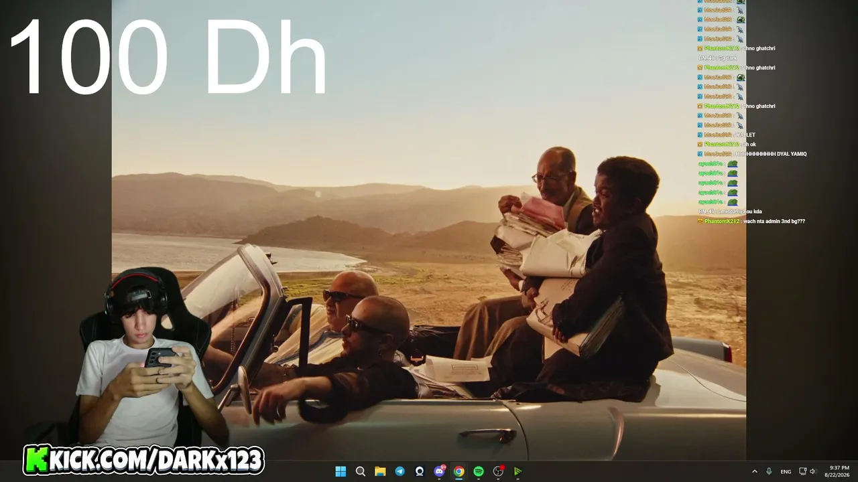Open network settings from the tray icon
Screen dimensions: 858x482
coord(802,471)
